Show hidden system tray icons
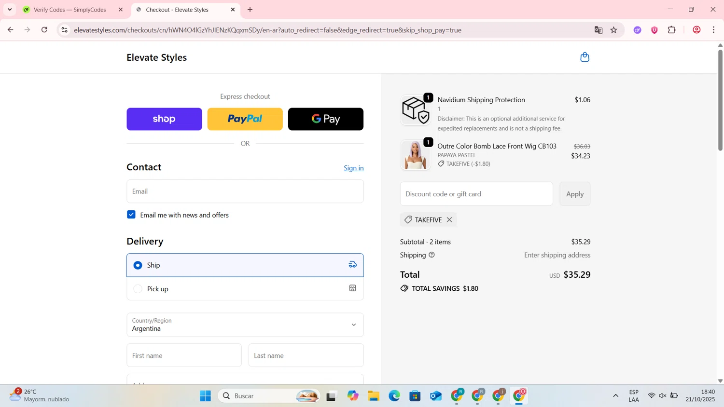 (615, 396)
